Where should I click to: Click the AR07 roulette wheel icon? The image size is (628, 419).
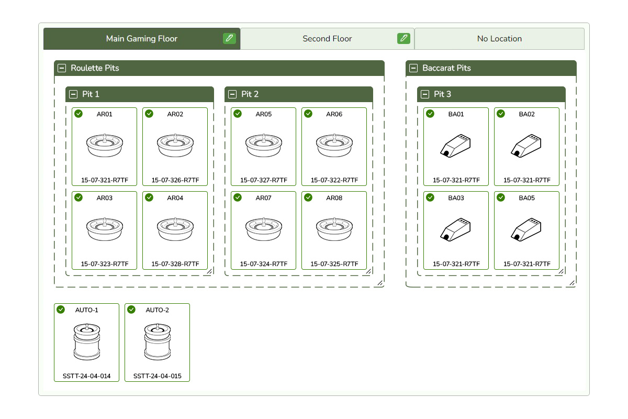[264, 229]
